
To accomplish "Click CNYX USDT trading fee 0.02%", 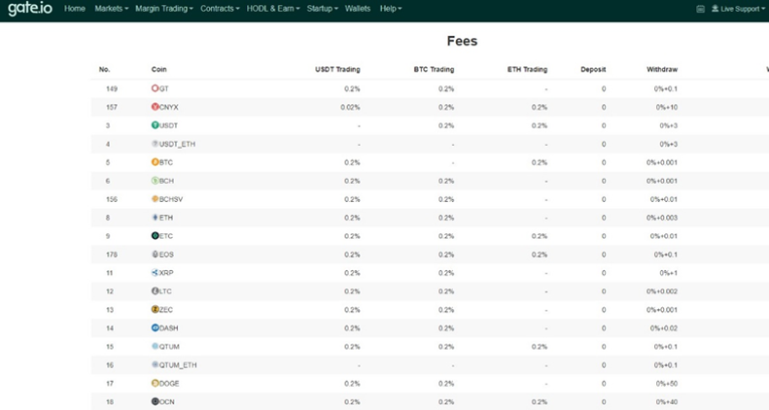I will point(350,107).
